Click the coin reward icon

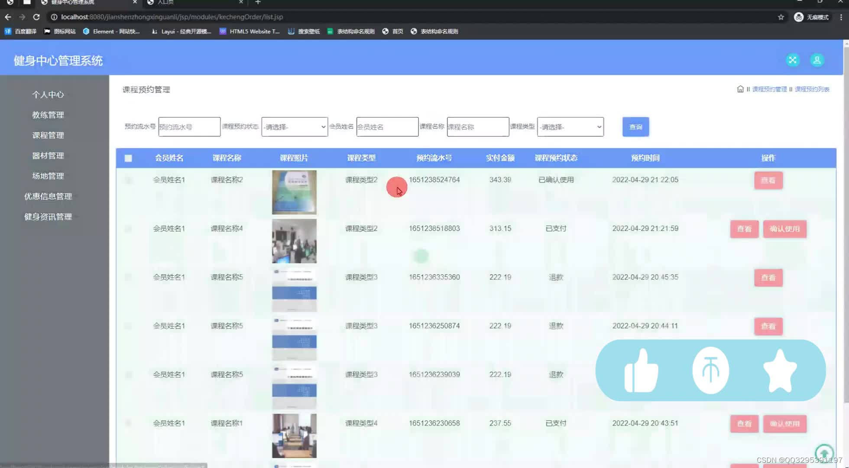(711, 370)
